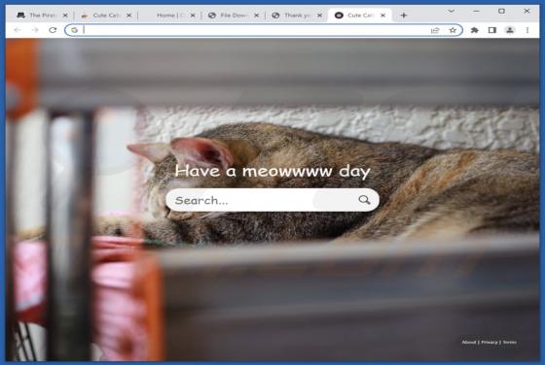
Task: Open the Terms link
Action: [510, 342]
